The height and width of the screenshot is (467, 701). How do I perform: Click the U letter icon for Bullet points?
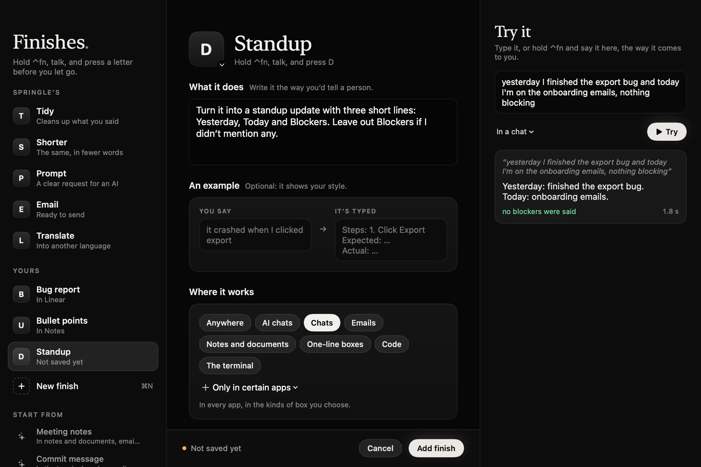(21, 325)
